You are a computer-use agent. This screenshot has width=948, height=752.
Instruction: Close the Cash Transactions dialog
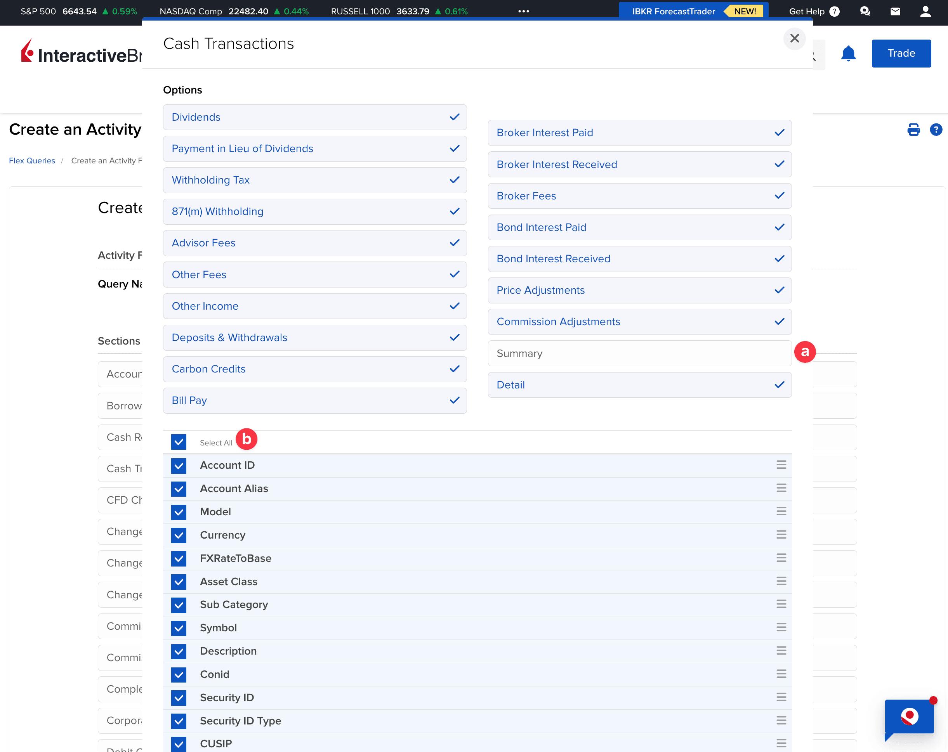[794, 39]
